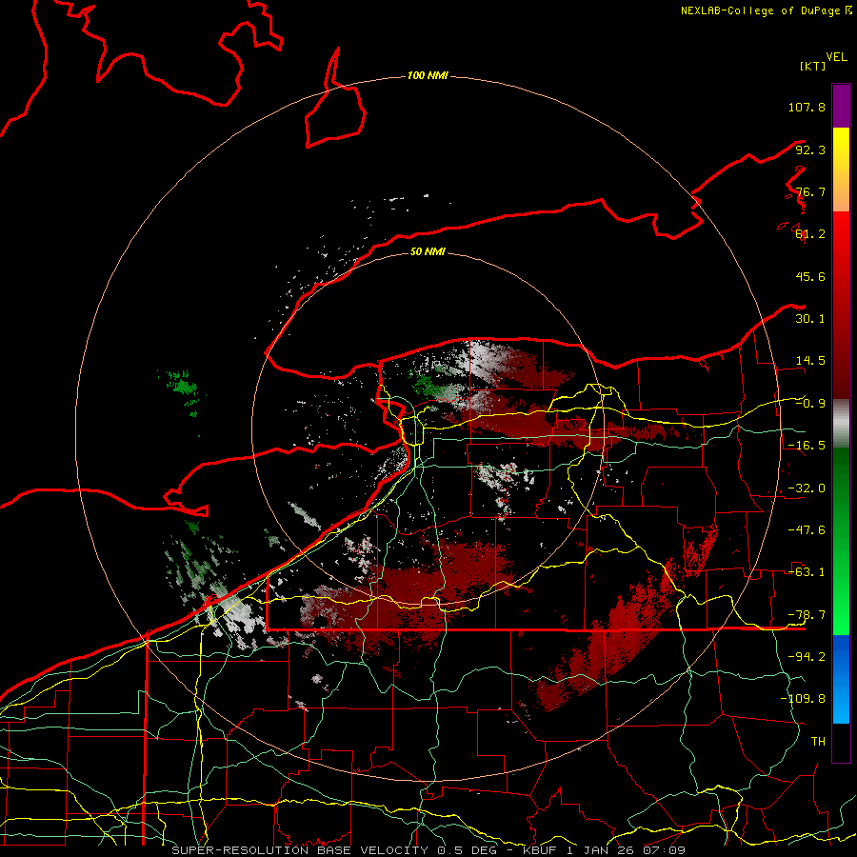Click the -109.8 value on the velocity scale
The width and height of the screenshot is (857, 857).
[803, 699]
